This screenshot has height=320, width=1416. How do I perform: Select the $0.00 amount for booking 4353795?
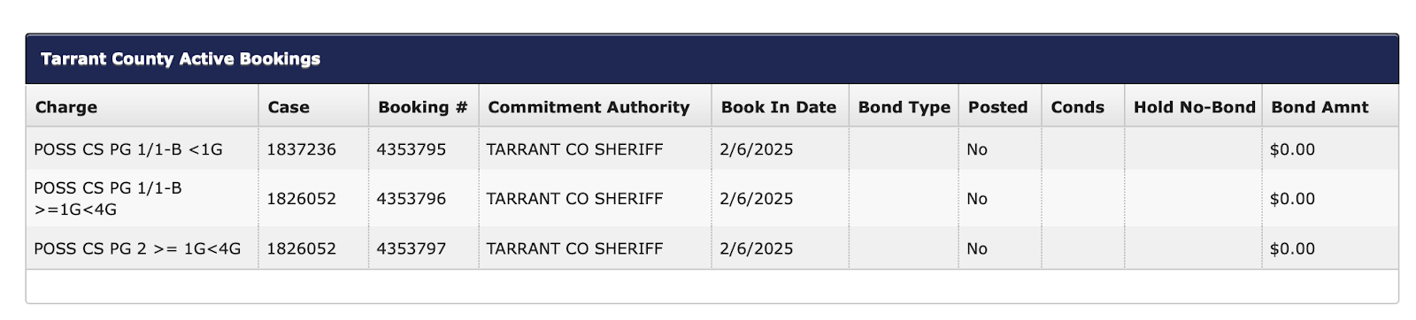1292,149
